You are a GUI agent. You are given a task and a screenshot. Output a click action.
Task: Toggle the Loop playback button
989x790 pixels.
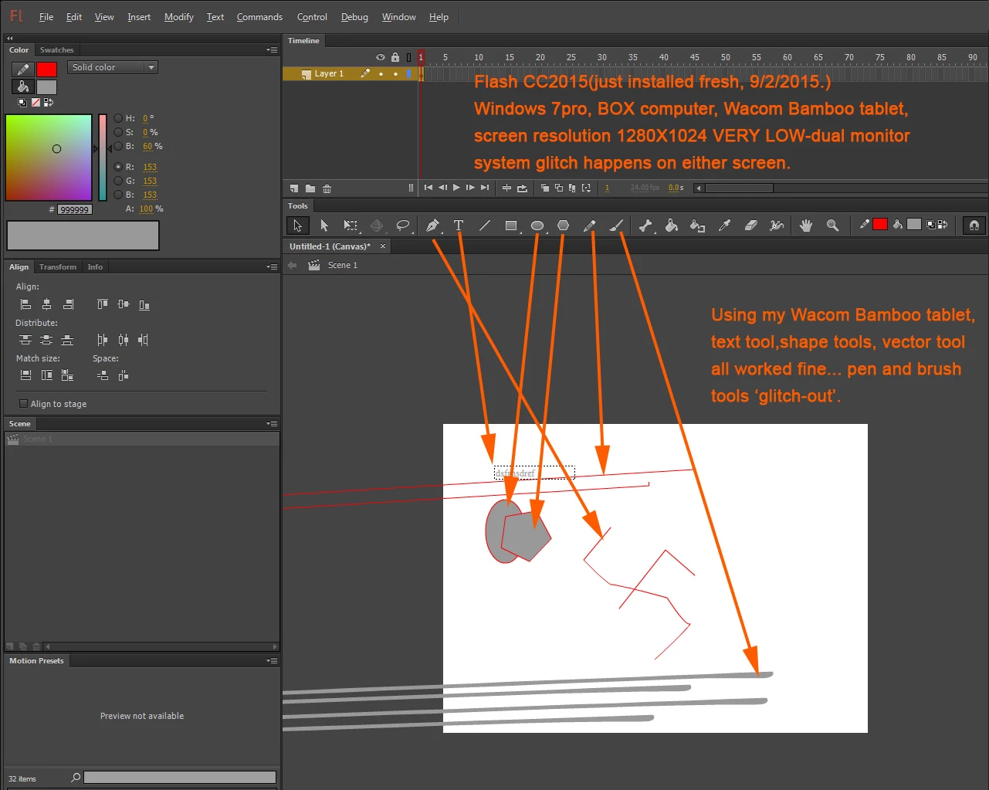click(x=522, y=188)
